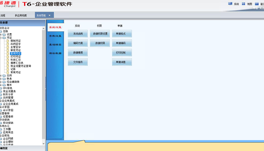Click the document icon beside 记账
This screenshot has width=264, height=151.
pyautogui.click(x=8, y=69)
